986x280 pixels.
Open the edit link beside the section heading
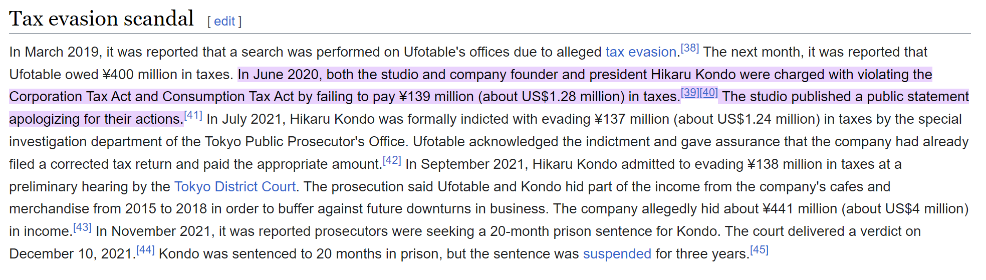224,22
